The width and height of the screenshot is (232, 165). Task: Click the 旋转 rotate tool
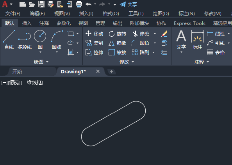point(117,34)
